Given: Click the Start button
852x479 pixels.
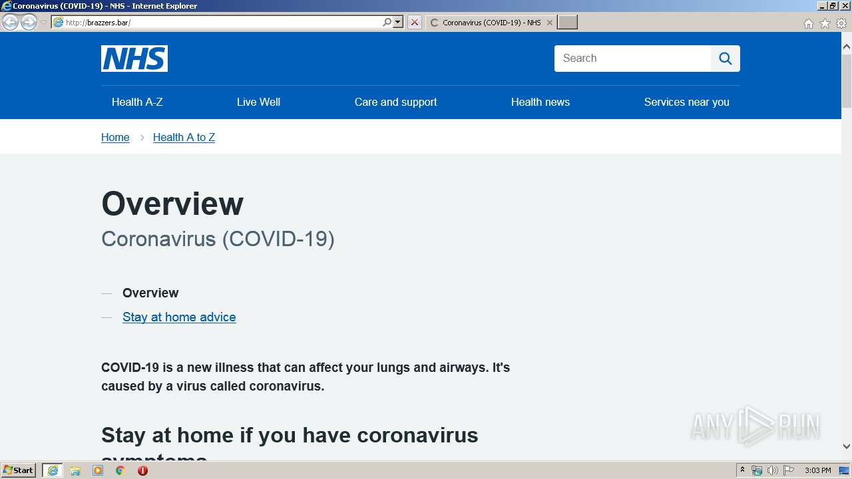Looking at the screenshot, I should (18, 470).
